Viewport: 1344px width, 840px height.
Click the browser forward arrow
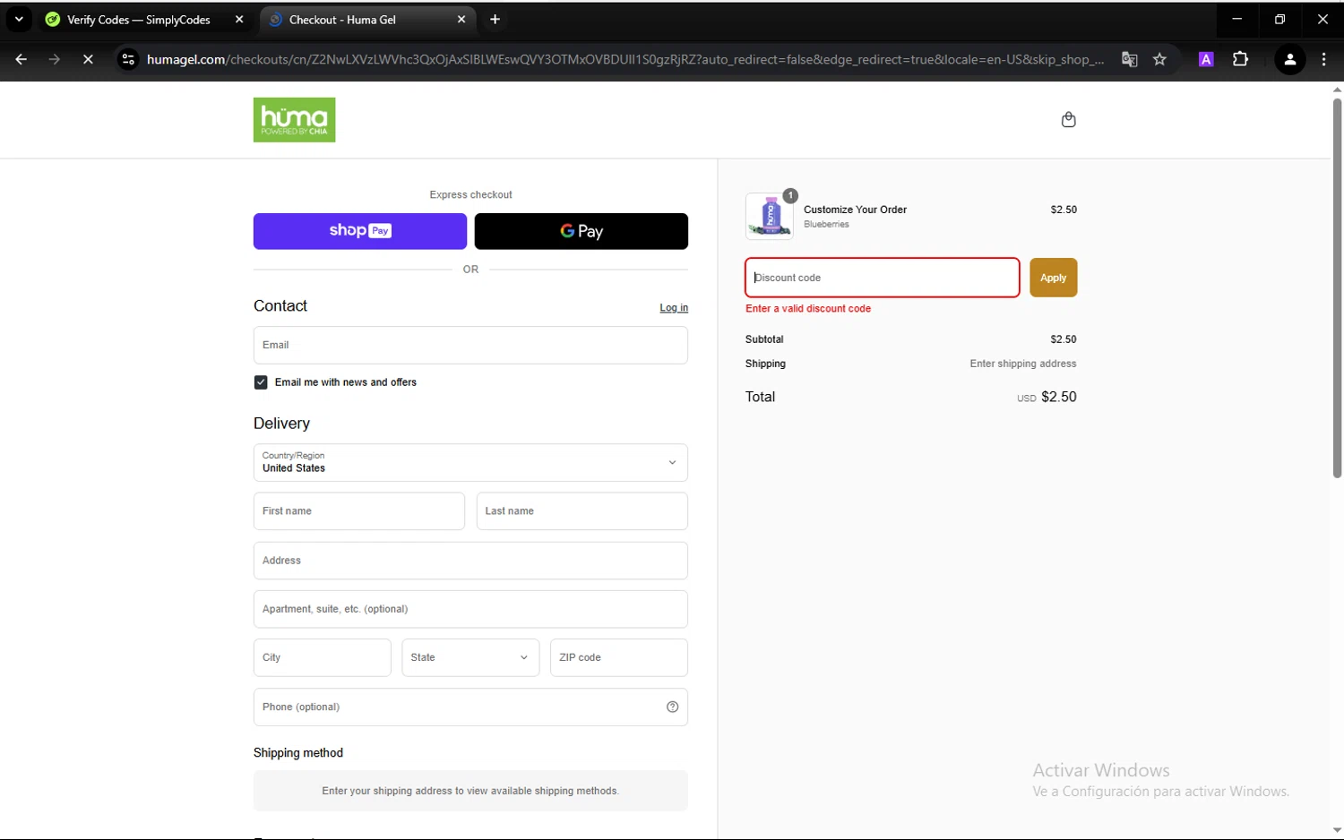pos(55,59)
